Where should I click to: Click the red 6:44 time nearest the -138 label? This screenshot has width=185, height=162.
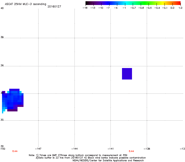pyautogui.click(x=131, y=151)
